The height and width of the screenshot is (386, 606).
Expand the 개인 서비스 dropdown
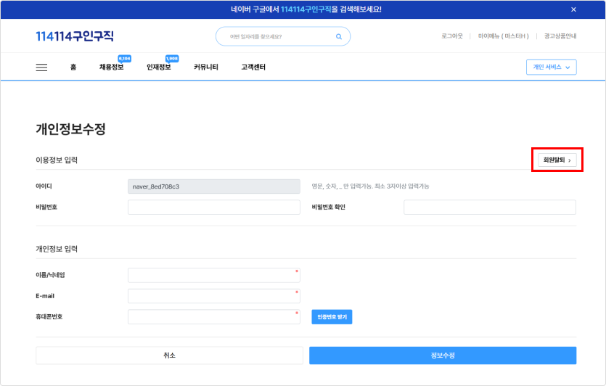(551, 67)
